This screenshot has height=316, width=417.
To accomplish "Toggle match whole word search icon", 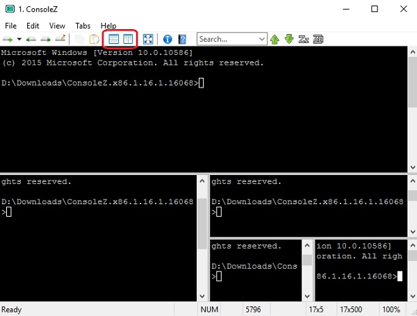I will pos(318,39).
